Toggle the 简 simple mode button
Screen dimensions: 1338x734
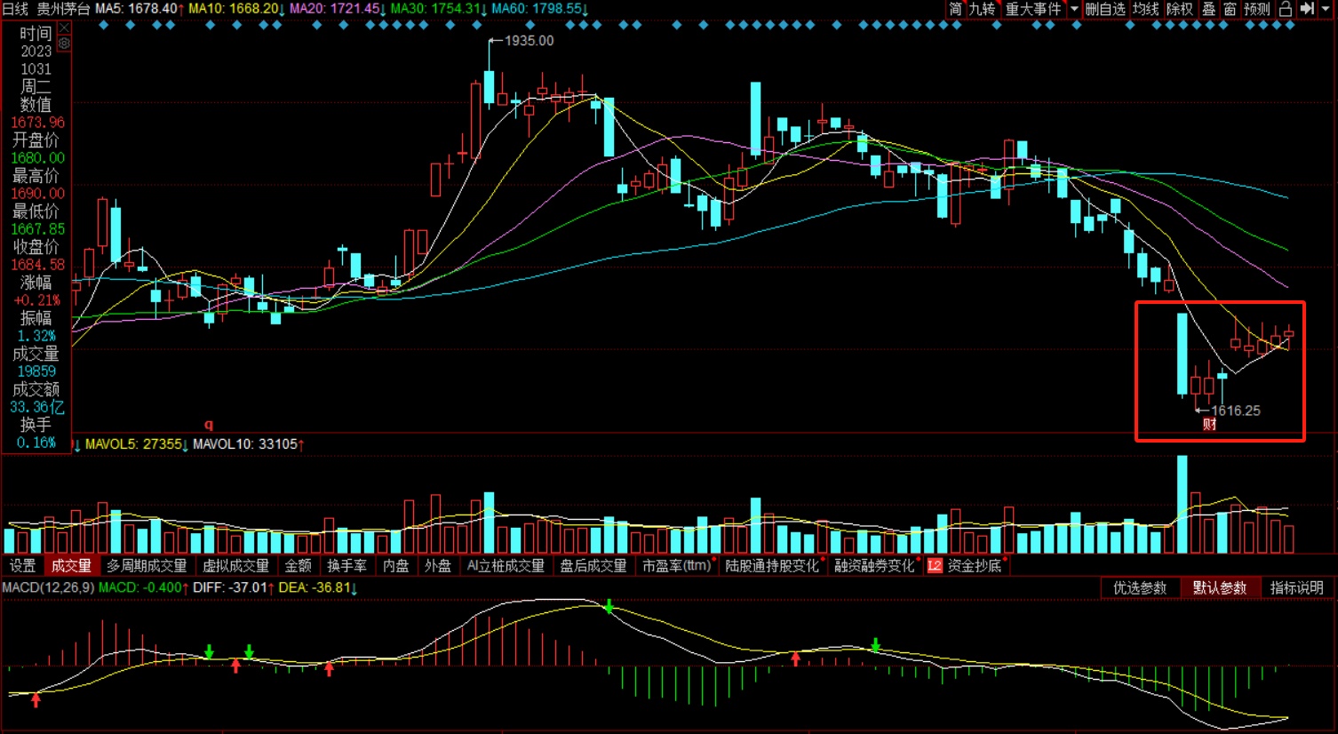(955, 9)
